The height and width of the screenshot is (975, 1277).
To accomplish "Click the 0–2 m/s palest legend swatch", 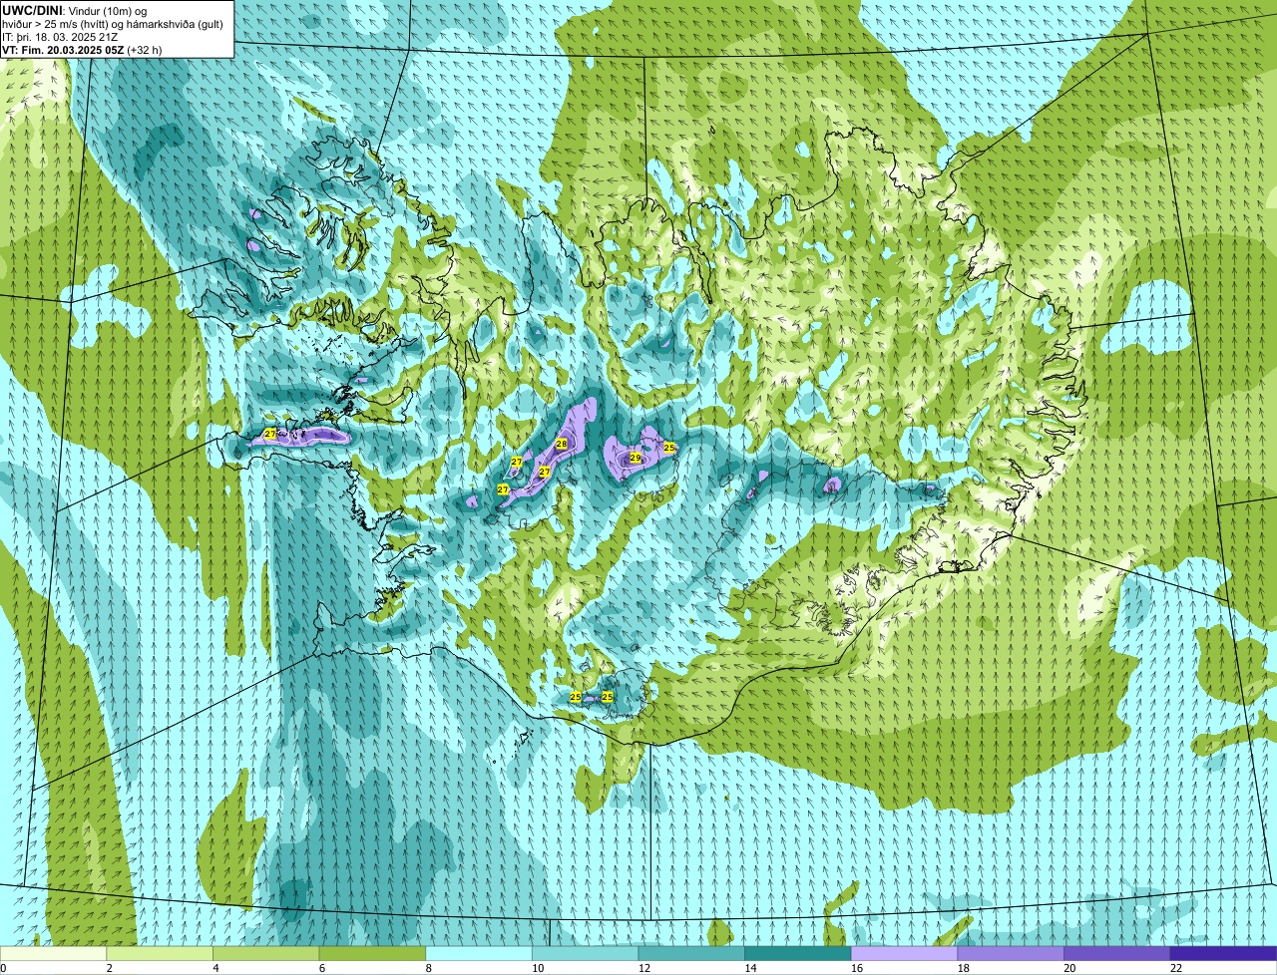I will (x=53, y=954).
